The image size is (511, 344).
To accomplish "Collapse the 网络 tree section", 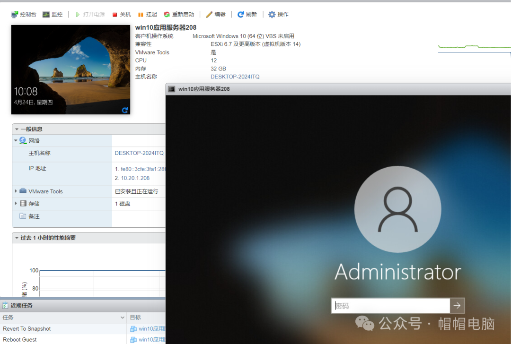I will tap(16, 140).
